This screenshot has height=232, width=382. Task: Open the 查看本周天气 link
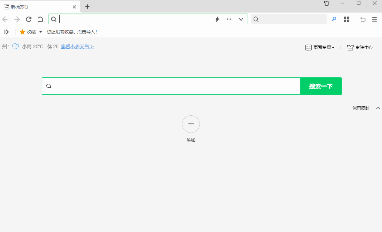pos(77,47)
